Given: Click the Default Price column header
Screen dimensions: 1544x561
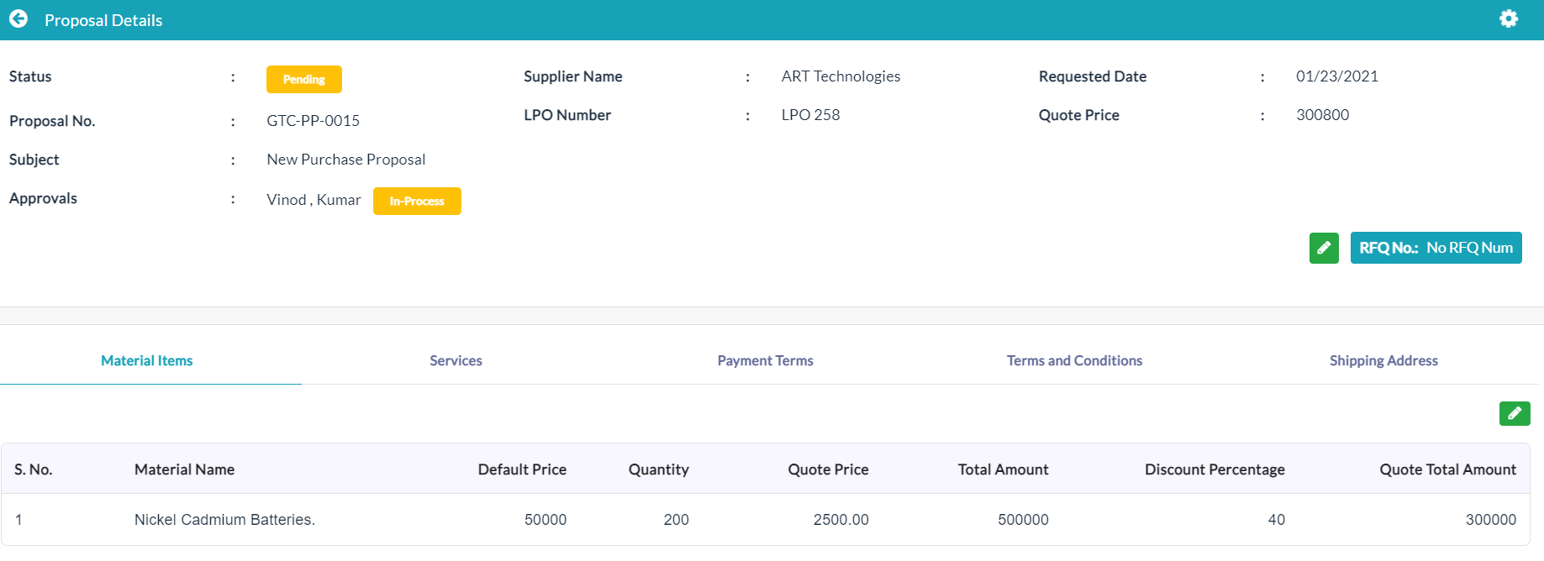Looking at the screenshot, I should (x=522, y=469).
